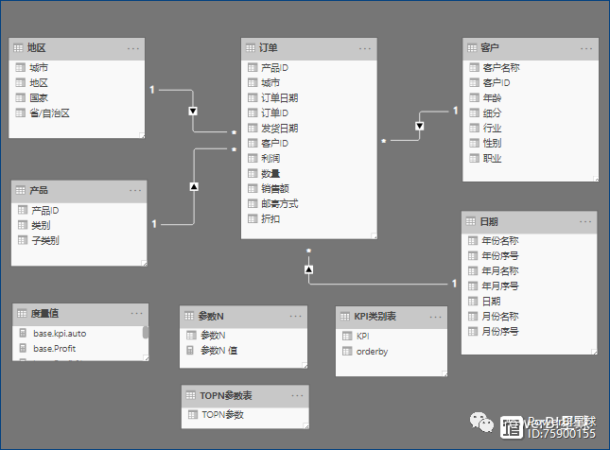This screenshot has width=610, height=450.
Task: Open the TOPN参数表 table options menu (three dots)
Action: [x=297, y=395]
